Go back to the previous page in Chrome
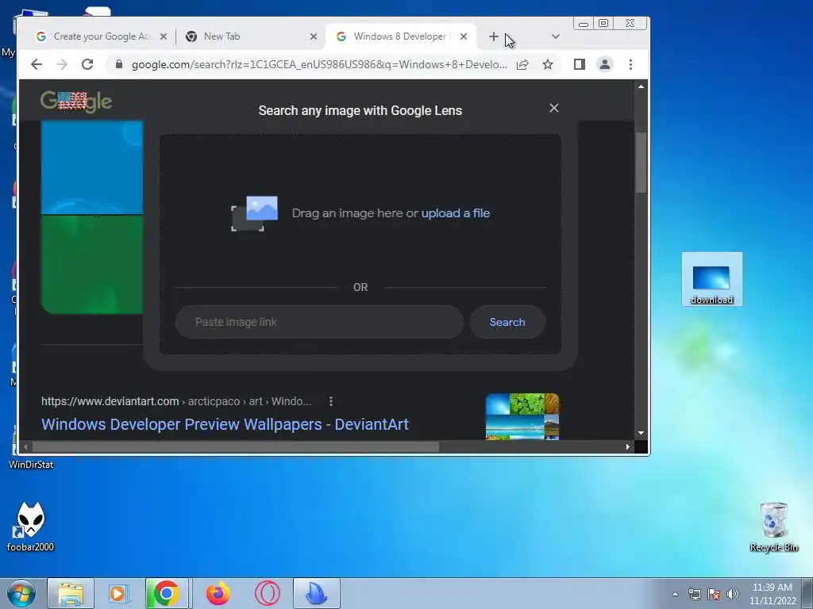The image size is (813, 609). (37, 64)
